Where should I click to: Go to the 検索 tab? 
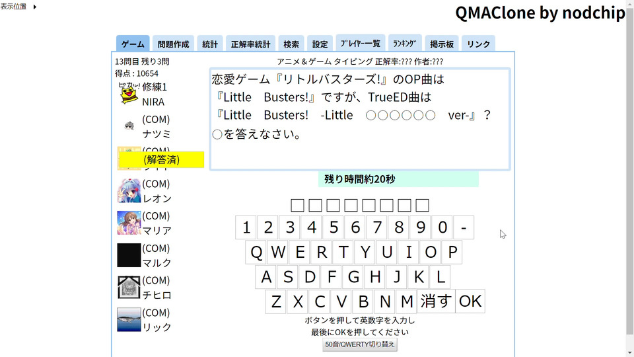(x=291, y=44)
